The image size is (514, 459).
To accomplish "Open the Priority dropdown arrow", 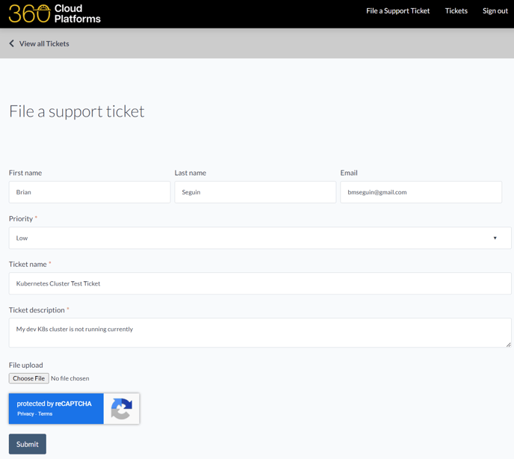I will 495,238.
